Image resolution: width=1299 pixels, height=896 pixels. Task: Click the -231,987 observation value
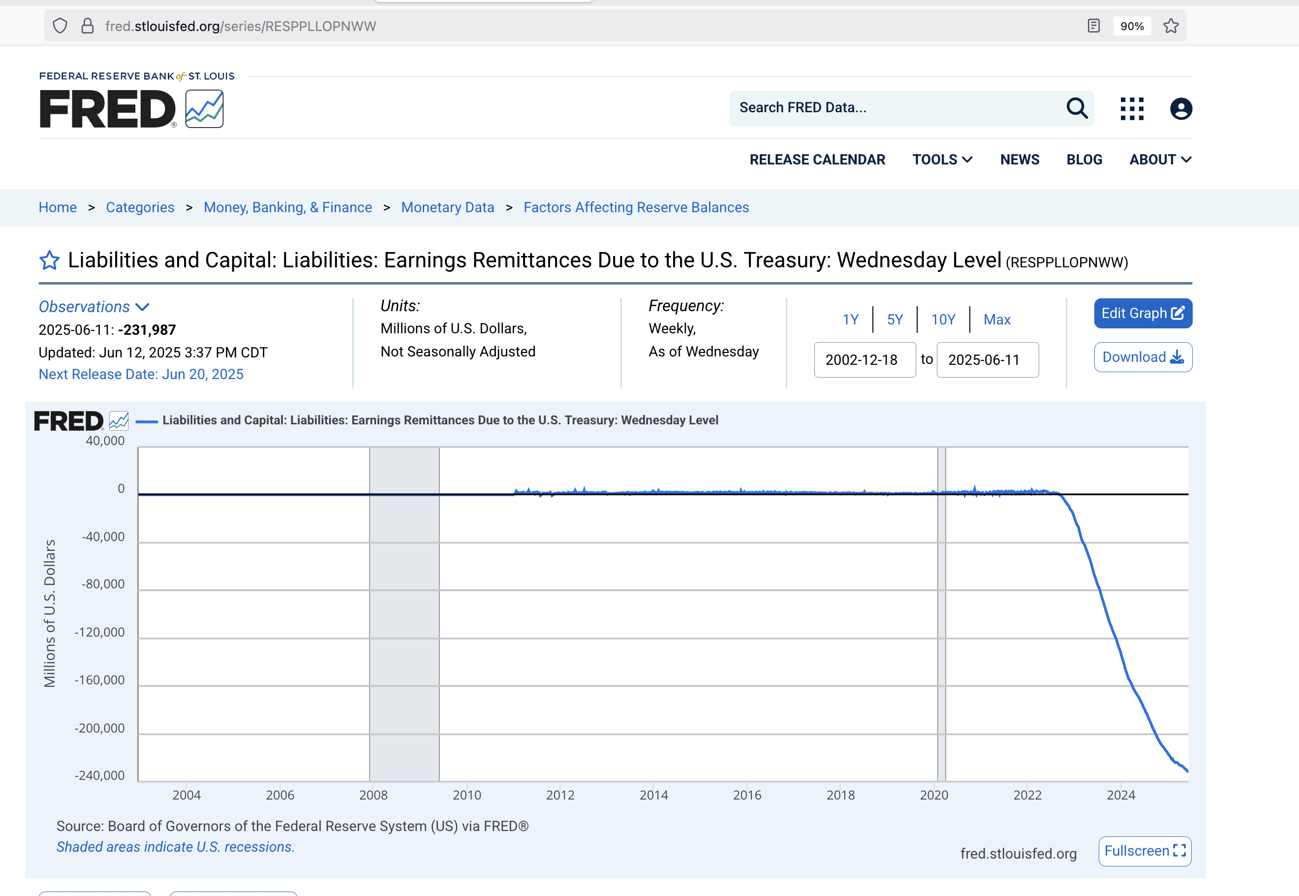click(x=147, y=329)
